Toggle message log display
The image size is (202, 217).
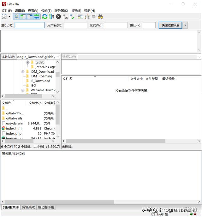click(x=17, y=17)
